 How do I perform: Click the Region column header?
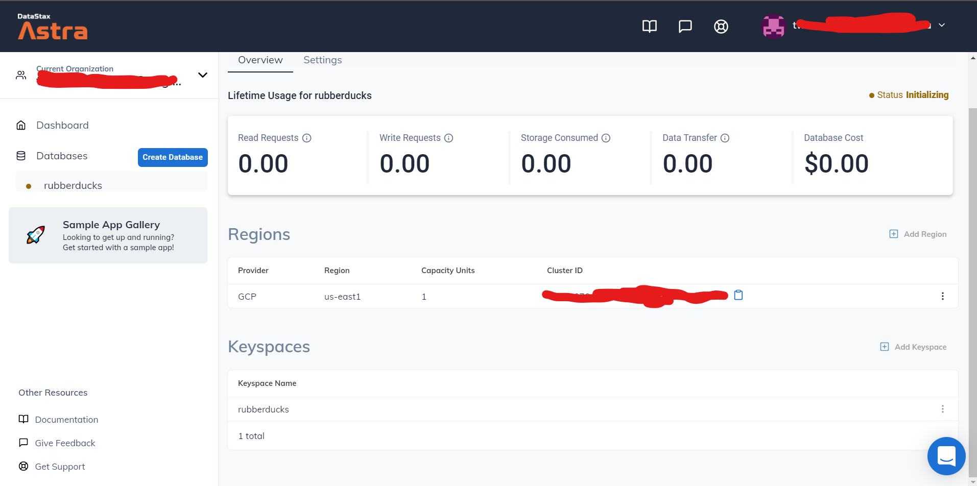(x=337, y=271)
